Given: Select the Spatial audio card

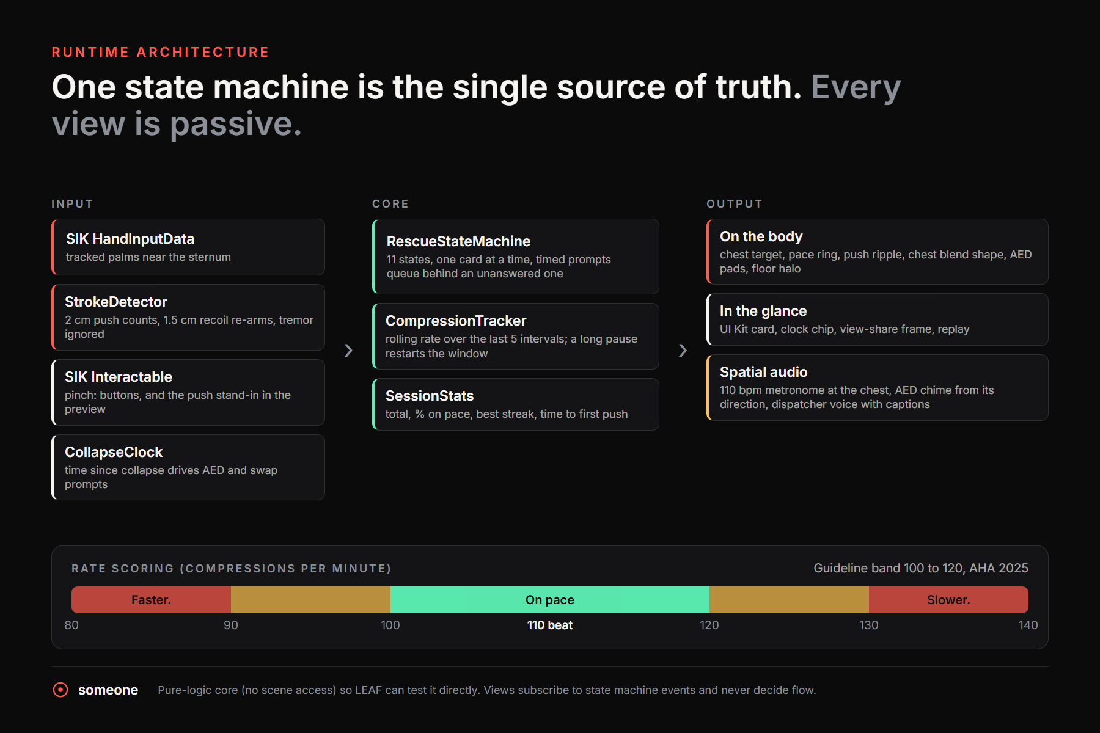Looking at the screenshot, I should tap(878, 387).
